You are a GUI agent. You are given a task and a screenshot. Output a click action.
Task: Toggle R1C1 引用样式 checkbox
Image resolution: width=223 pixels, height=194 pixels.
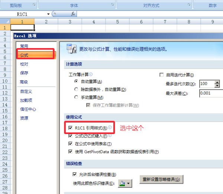70,128
